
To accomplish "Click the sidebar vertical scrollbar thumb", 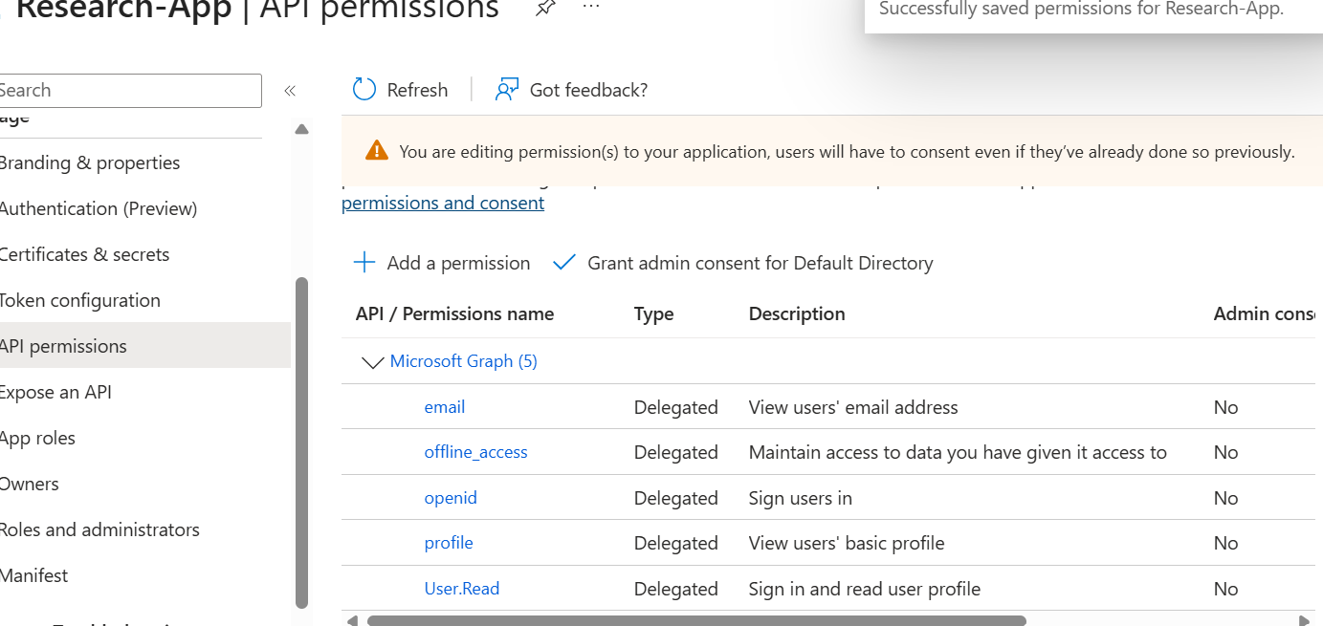I will coord(302,443).
